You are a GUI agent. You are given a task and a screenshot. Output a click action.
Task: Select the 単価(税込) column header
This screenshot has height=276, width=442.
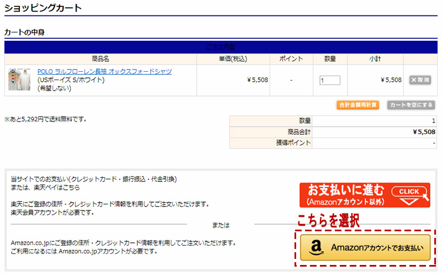pos(233,59)
